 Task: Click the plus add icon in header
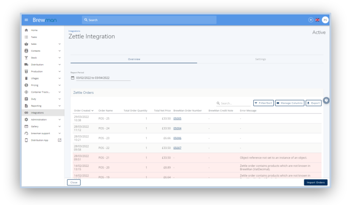click(x=311, y=20)
